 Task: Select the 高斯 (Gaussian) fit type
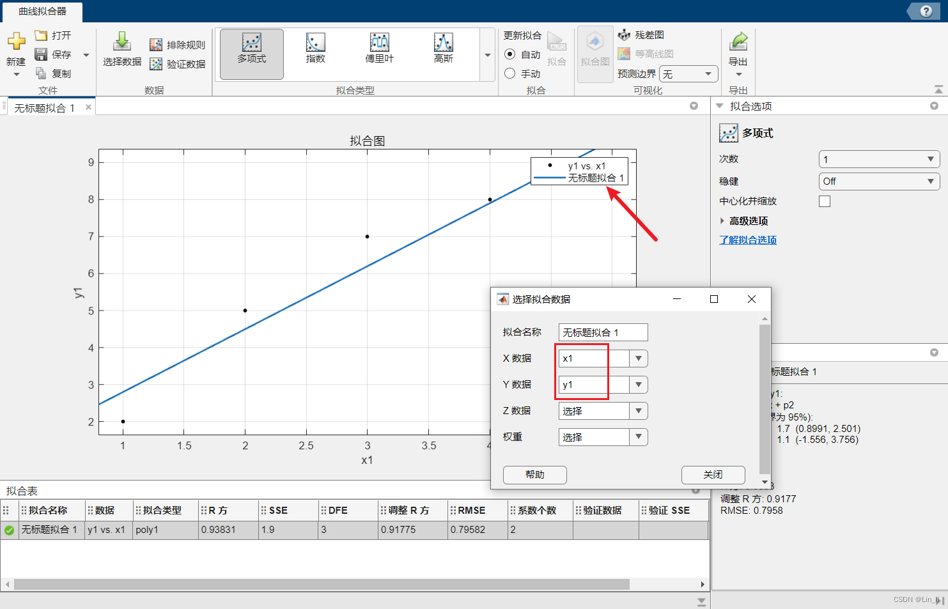point(443,48)
